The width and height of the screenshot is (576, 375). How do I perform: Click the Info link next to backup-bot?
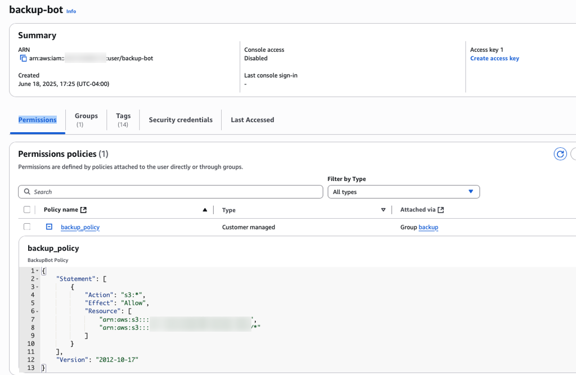71,10
